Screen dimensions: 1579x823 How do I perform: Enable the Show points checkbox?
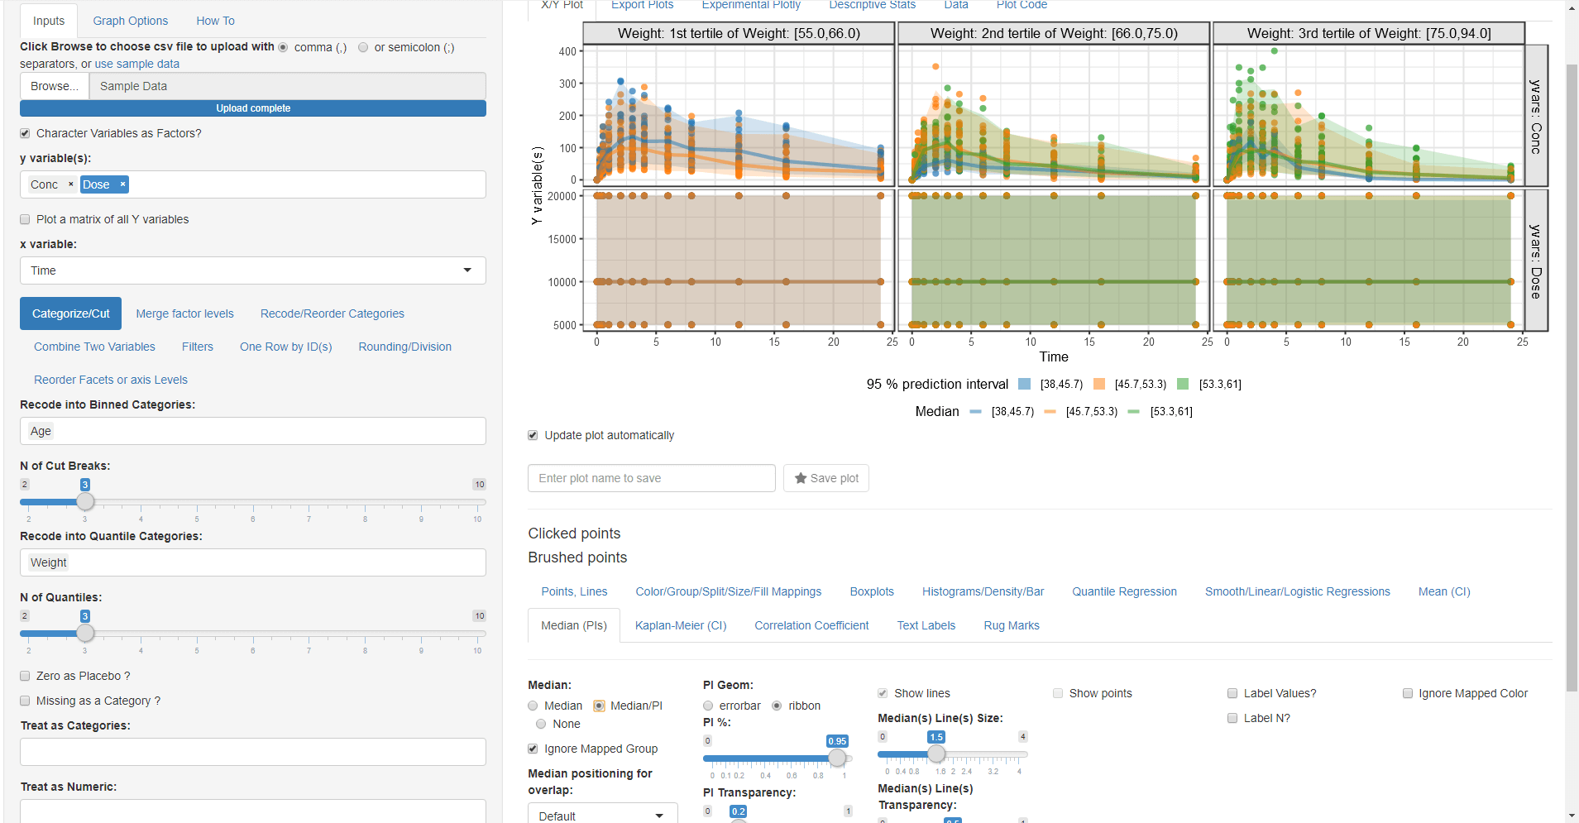point(1058,693)
